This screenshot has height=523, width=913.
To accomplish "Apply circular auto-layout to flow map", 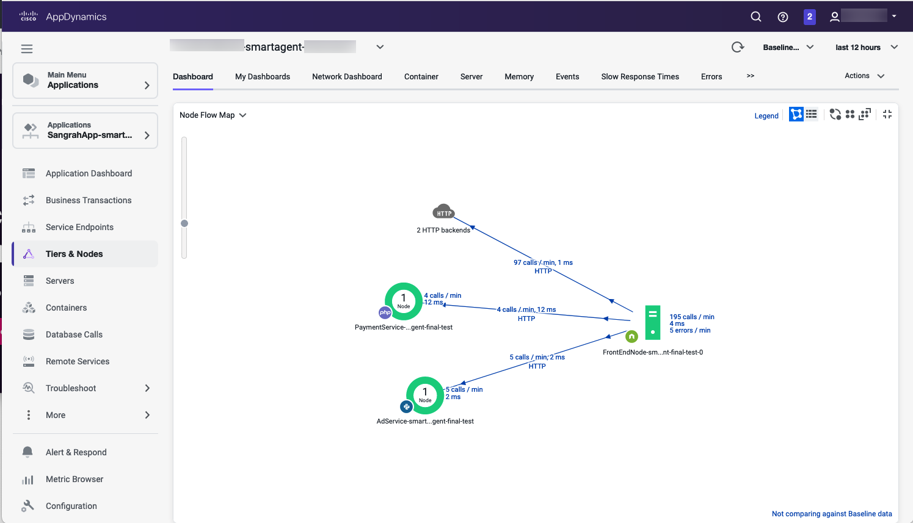I will [835, 114].
